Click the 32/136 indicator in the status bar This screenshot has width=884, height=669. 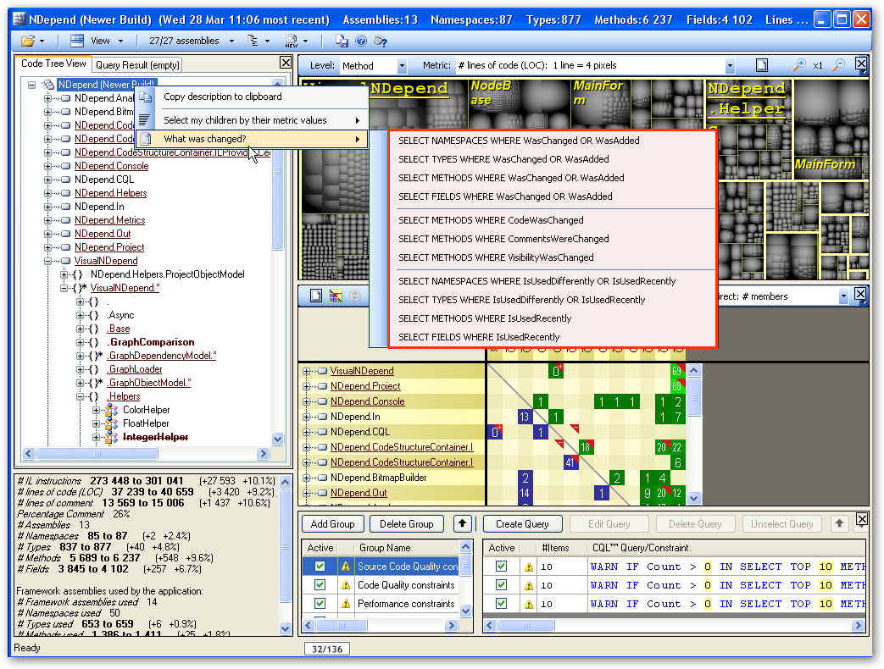click(327, 649)
